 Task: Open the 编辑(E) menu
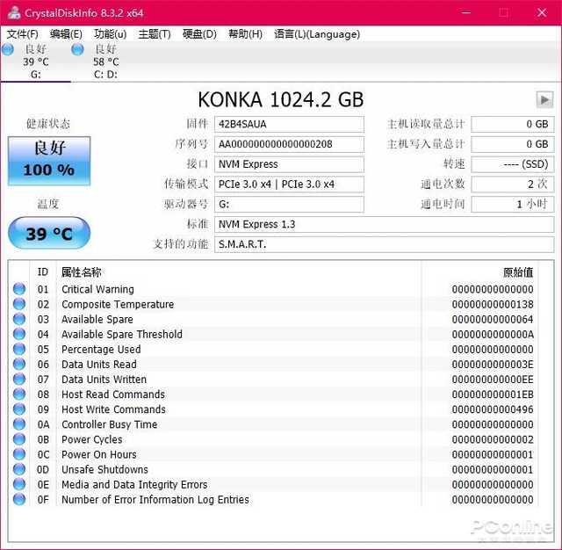click(66, 34)
